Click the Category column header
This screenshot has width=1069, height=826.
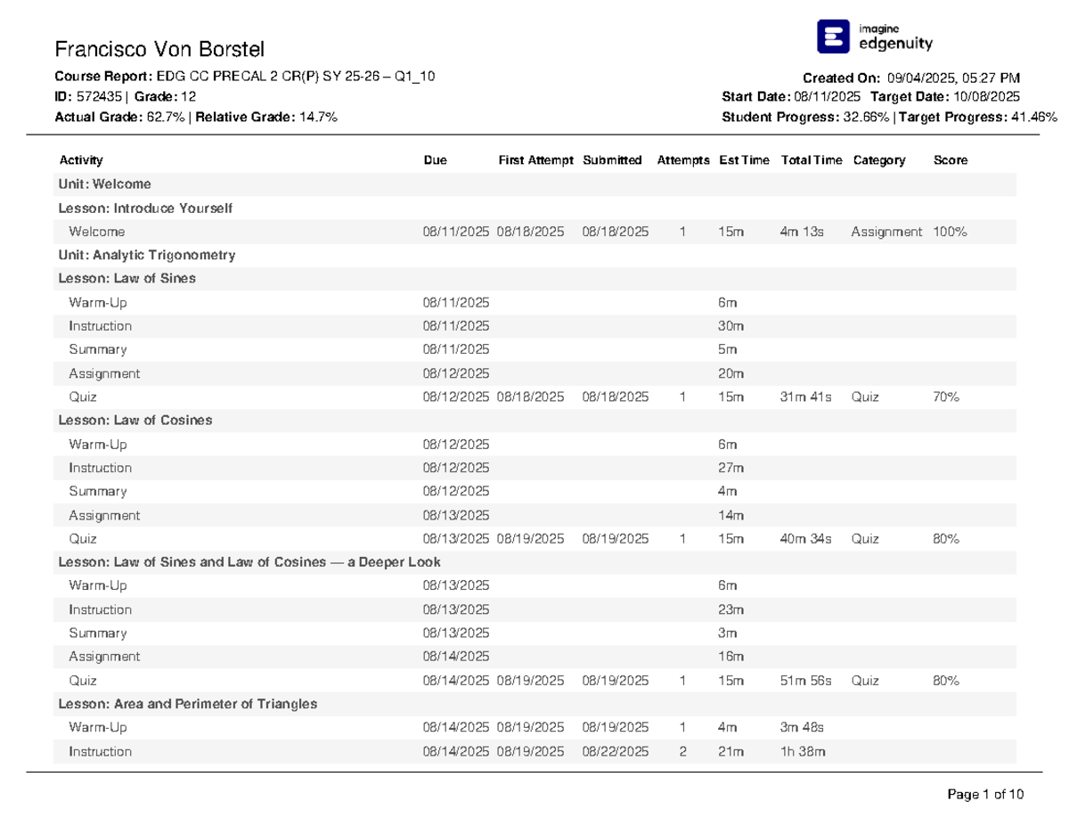tap(878, 160)
